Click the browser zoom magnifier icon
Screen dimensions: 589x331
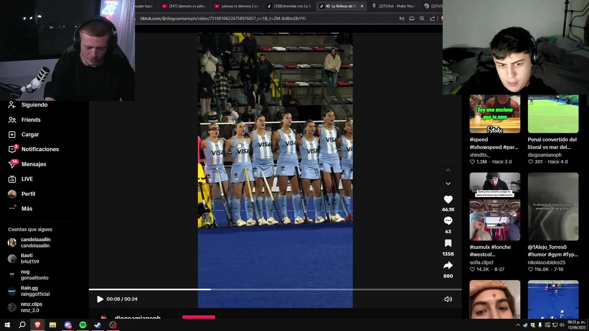coord(422,18)
